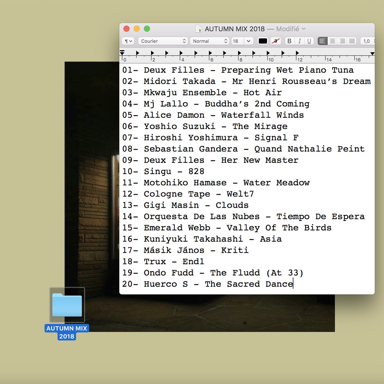This screenshot has height=384, width=384.
Task: Toggle italic formatting
Action: pos(300,41)
